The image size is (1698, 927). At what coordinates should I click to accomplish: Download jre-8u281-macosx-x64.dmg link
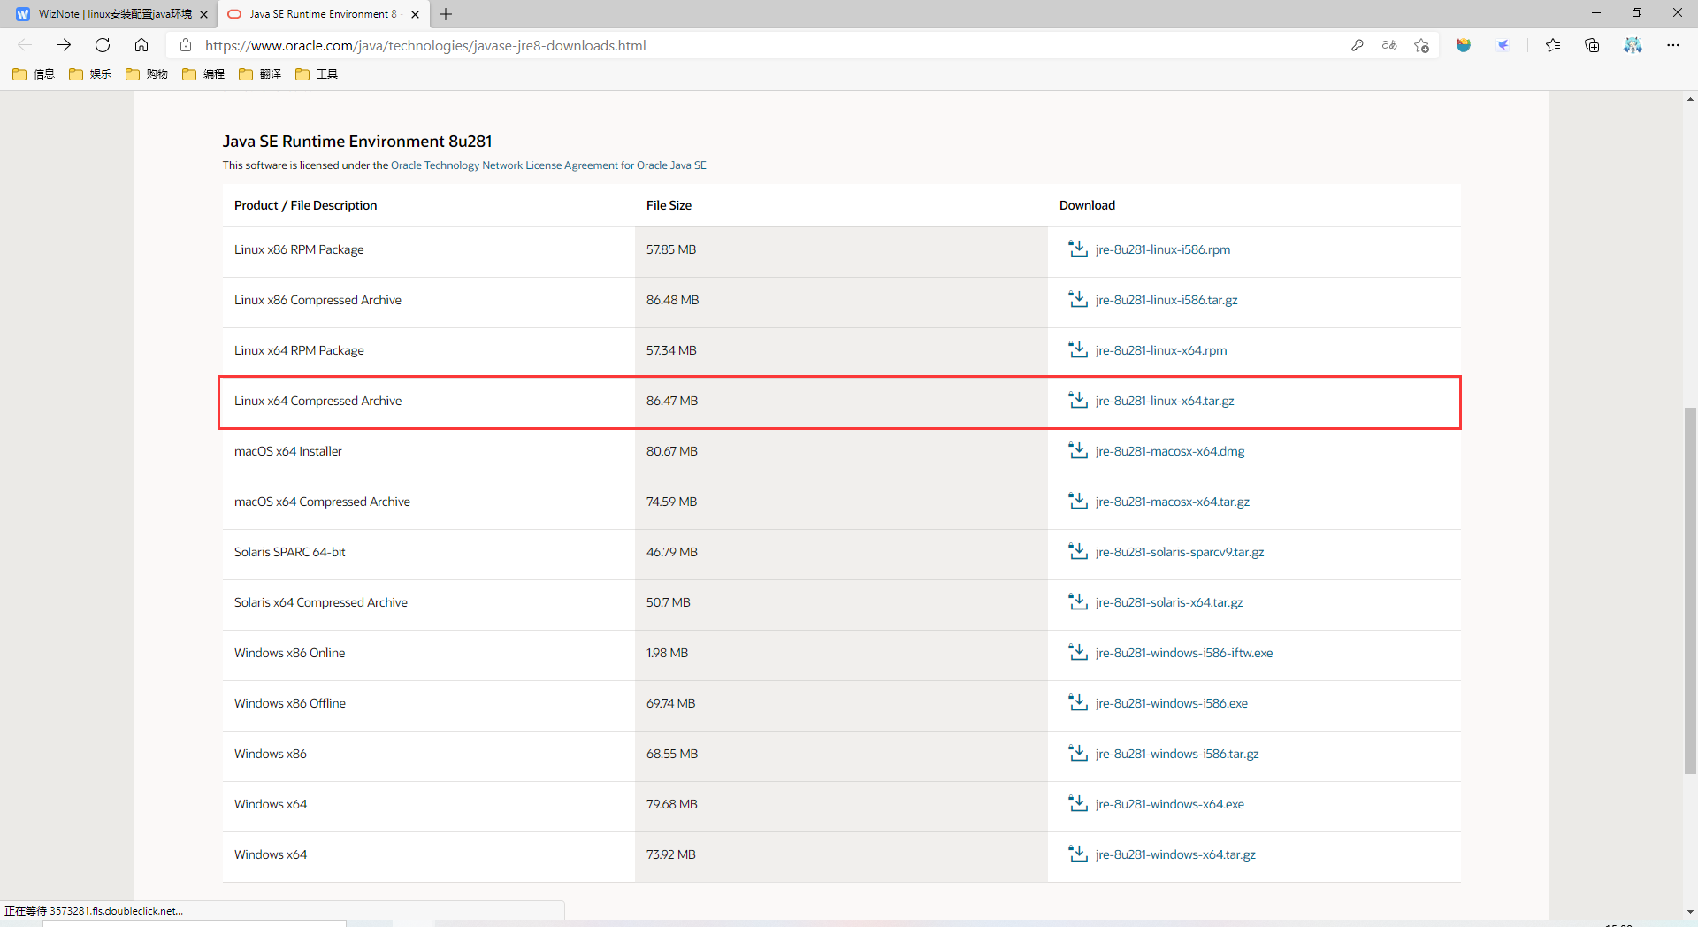(1169, 451)
